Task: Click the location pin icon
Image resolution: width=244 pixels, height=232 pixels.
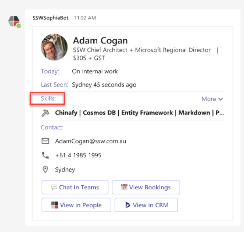Action: pyautogui.click(x=45, y=170)
